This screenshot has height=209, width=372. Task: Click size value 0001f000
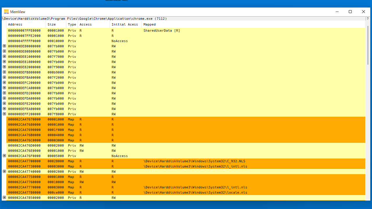[x=56, y=130]
